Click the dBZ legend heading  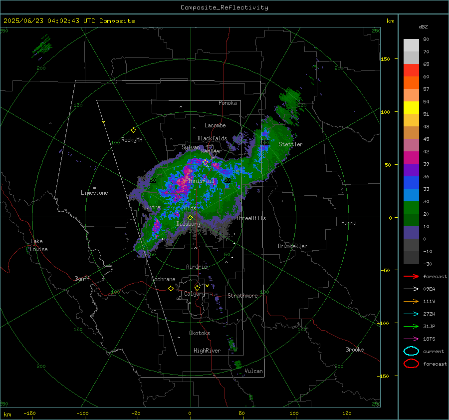(x=423, y=26)
